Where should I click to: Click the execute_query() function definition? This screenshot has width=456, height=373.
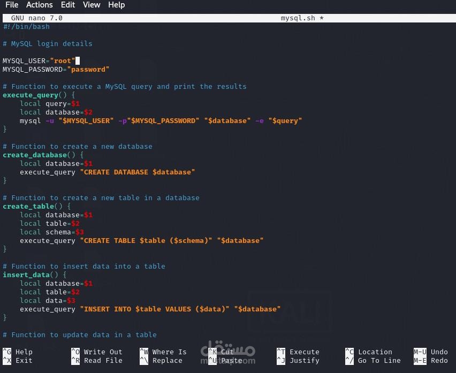pyautogui.click(x=39, y=95)
